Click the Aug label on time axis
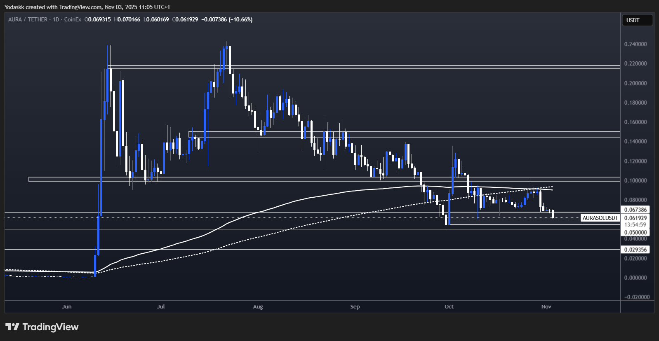659x341 pixels. coord(258,306)
